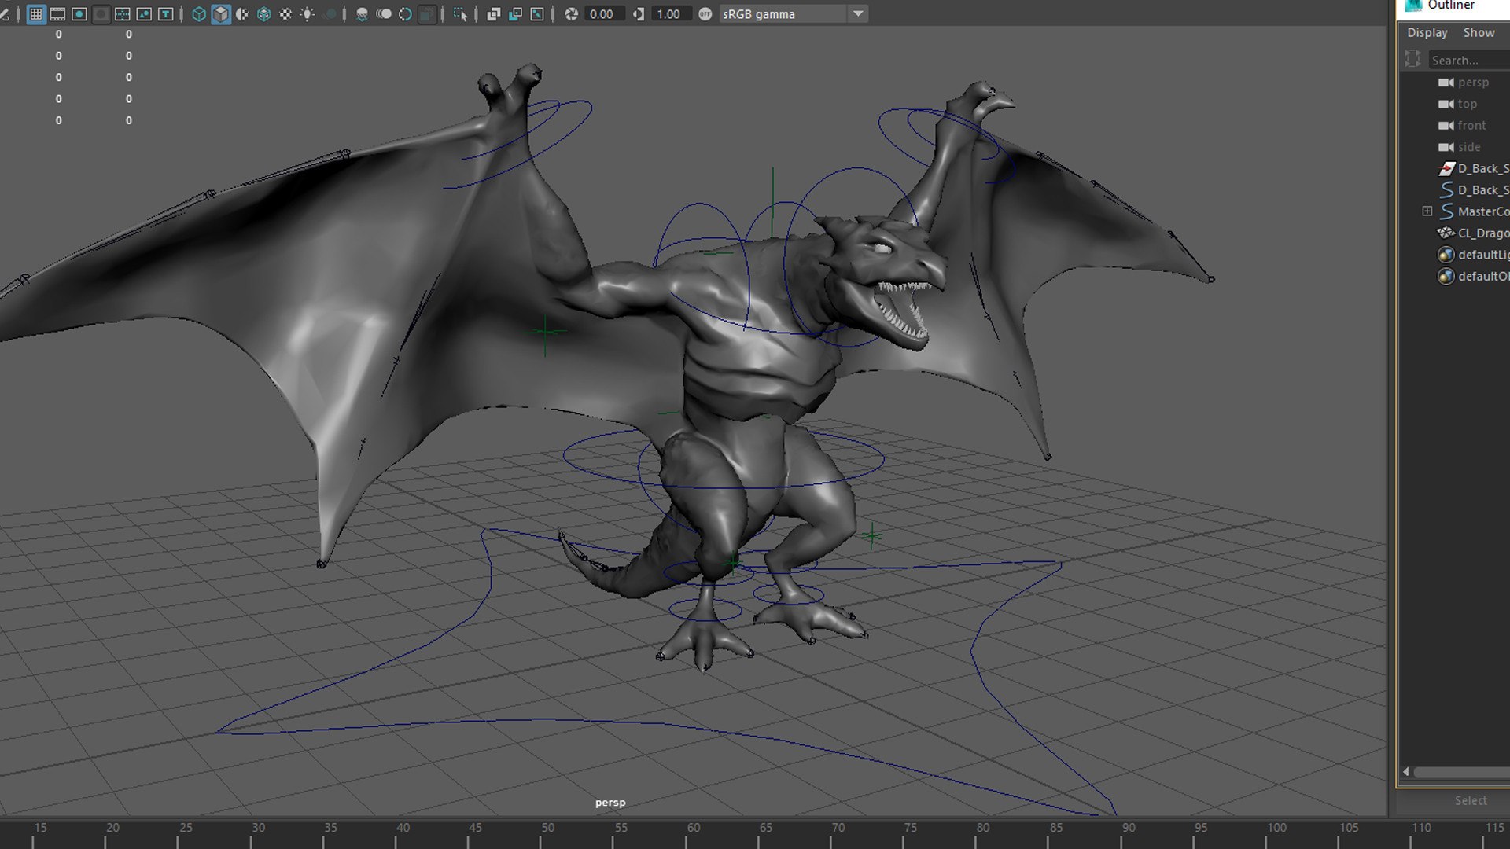Click the persp camera label in viewport

610,803
